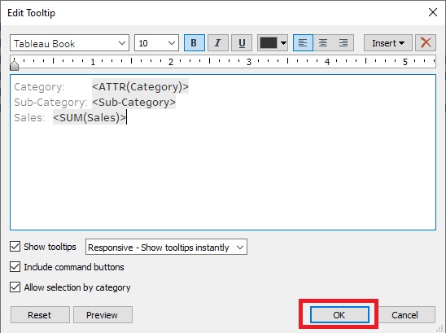Image resolution: width=446 pixels, height=333 pixels.
Task: Click the Preview button
Action: coord(103,315)
